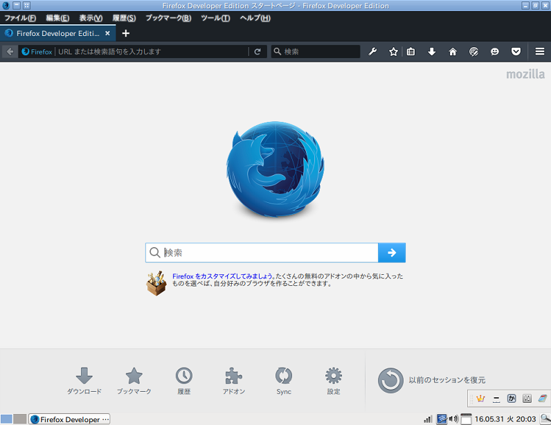The image size is (551, 425).
Task: Open ダウンロード shortcut at page bottom
Action: click(84, 381)
